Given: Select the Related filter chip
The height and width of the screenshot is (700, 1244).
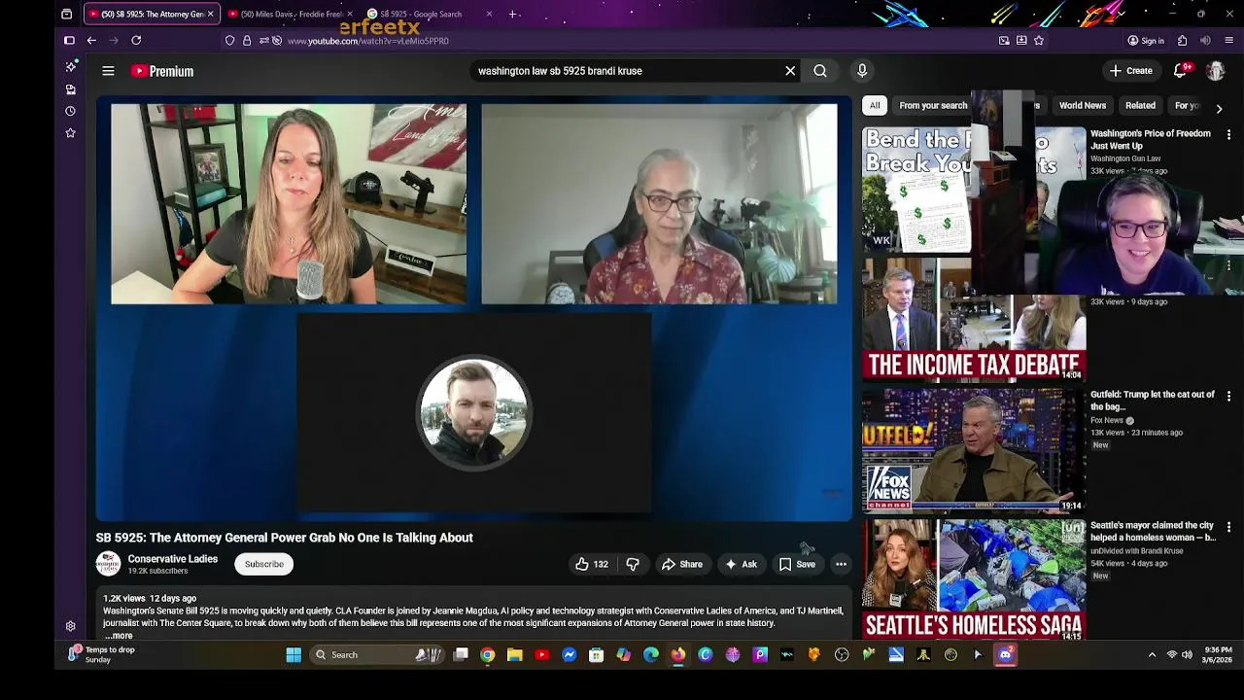Looking at the screenshot, I should coord(1140,105).
